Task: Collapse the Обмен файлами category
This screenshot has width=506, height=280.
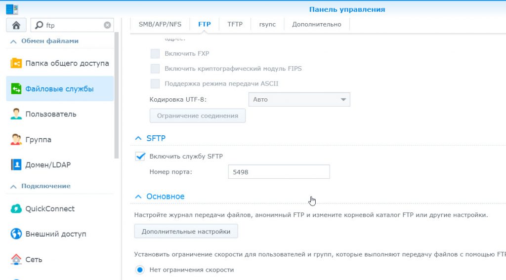Action: tap(13, 41)
